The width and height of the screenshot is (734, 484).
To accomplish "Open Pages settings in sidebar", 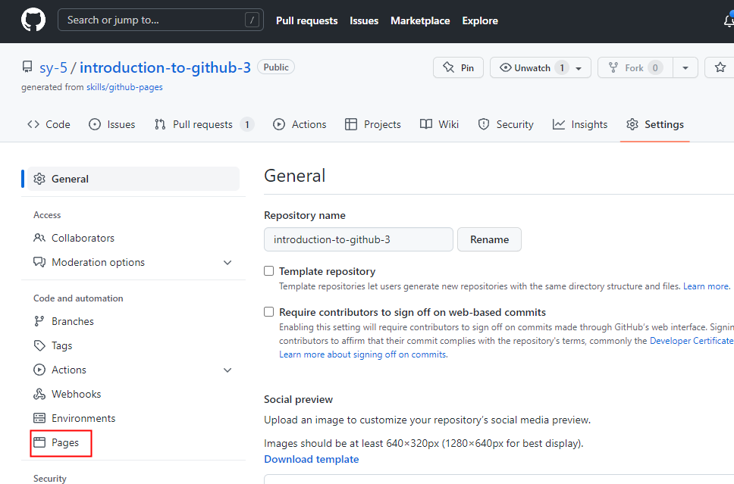I will point(64,442).
